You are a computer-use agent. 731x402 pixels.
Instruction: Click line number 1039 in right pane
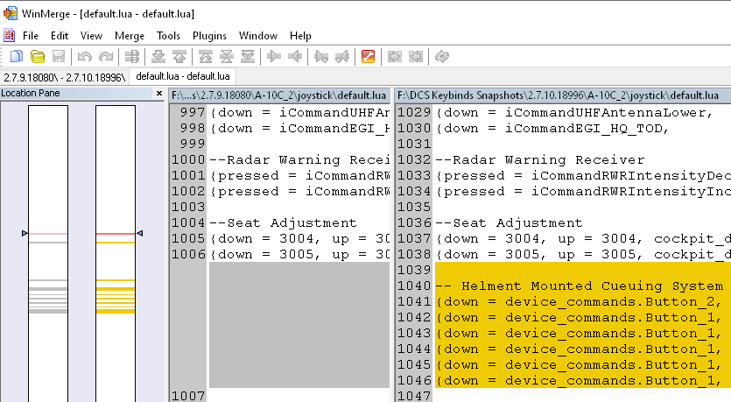click(x=414, y=270)
